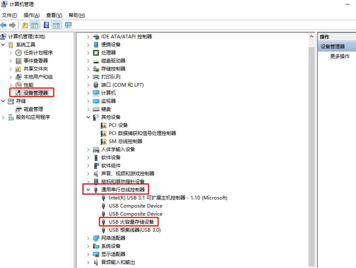Collapse the 通用串行总线控制器 node
Viewport: 356px width, 268px height.
[x=88, y=189]
